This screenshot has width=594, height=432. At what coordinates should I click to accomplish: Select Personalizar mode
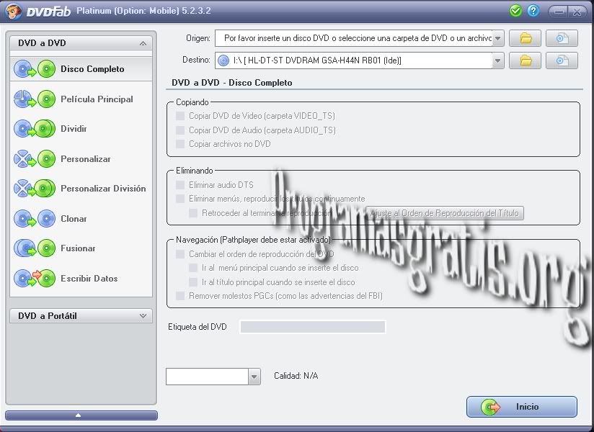[81, 159]
